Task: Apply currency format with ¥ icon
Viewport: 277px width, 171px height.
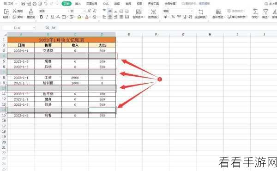Action: (x=166, y=17)
